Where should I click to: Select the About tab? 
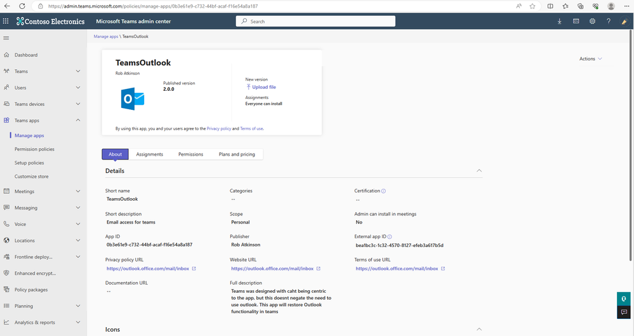pyautogui.click(x=116, y=154)
